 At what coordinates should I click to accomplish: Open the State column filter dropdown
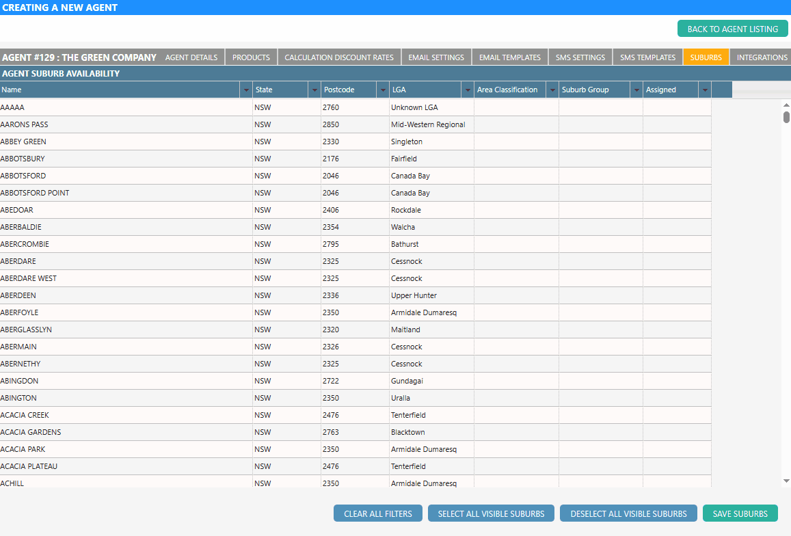(x=314, y=90)
